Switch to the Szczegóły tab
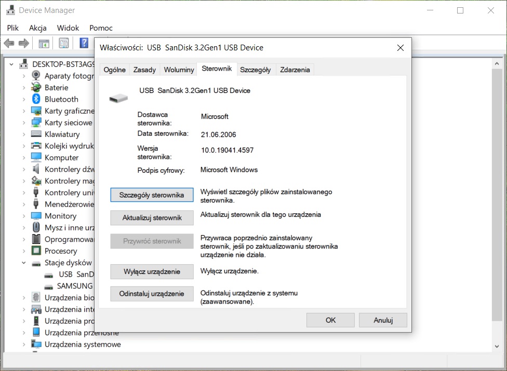The width and height of the screenshot is (507, 371). tap(256, 70)
